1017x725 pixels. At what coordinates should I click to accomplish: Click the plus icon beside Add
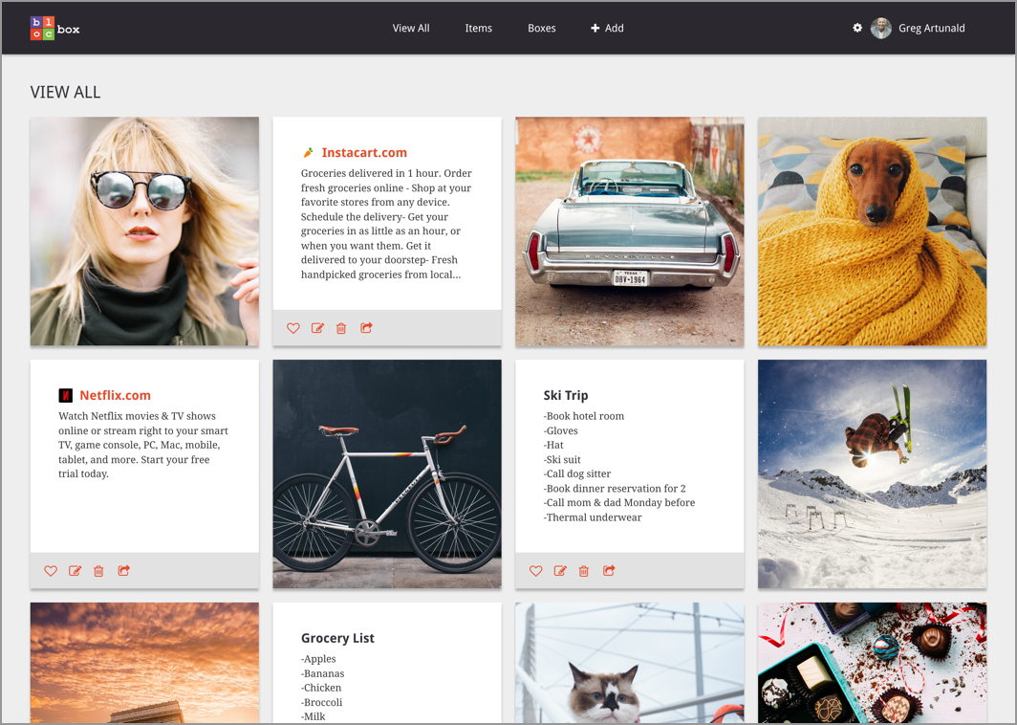point(595,28)
